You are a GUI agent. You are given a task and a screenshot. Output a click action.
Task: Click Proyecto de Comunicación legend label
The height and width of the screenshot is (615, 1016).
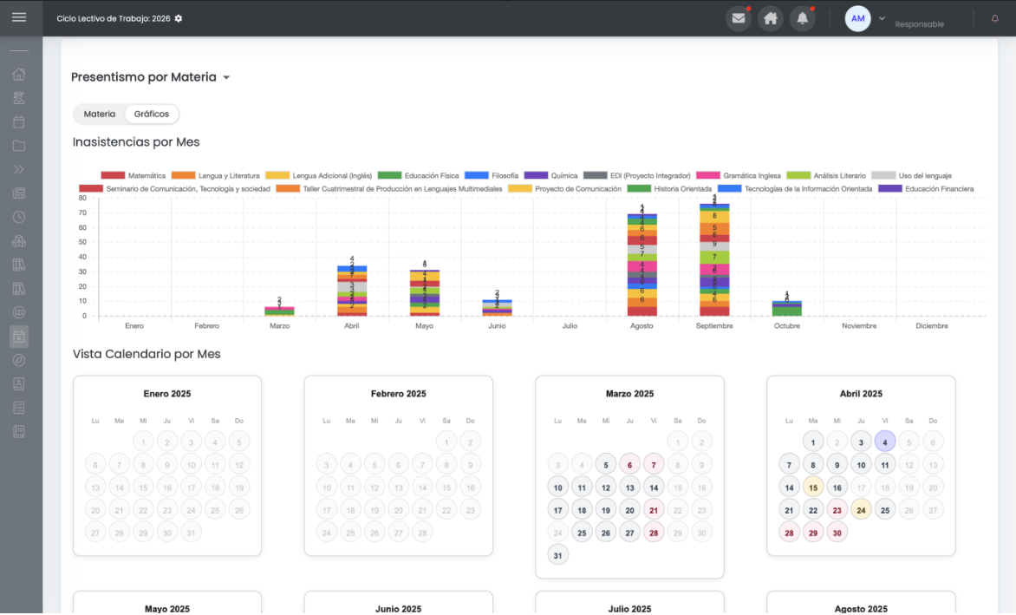[x=578, y=188]
